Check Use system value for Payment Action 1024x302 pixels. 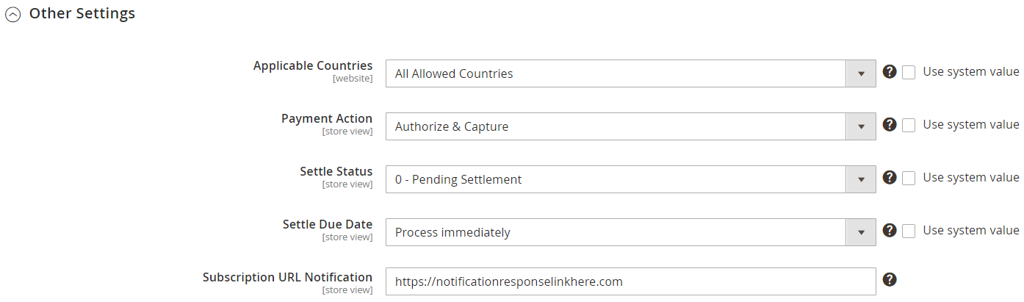click(909, 125)
